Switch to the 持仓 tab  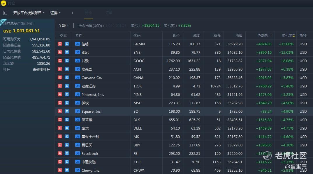click(88, 13)
